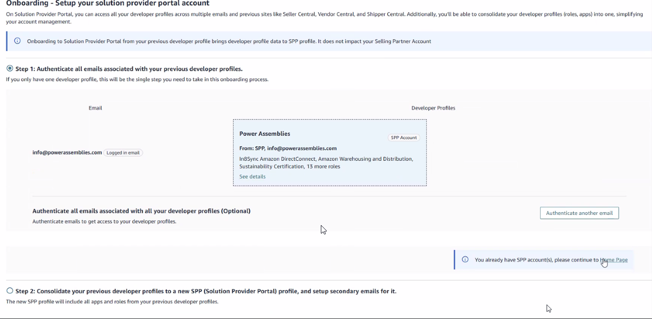The width and height of the screenshot is (652, 319).
Task: Click the roles list text in the profile card
Action: click(x=326, y=163)
